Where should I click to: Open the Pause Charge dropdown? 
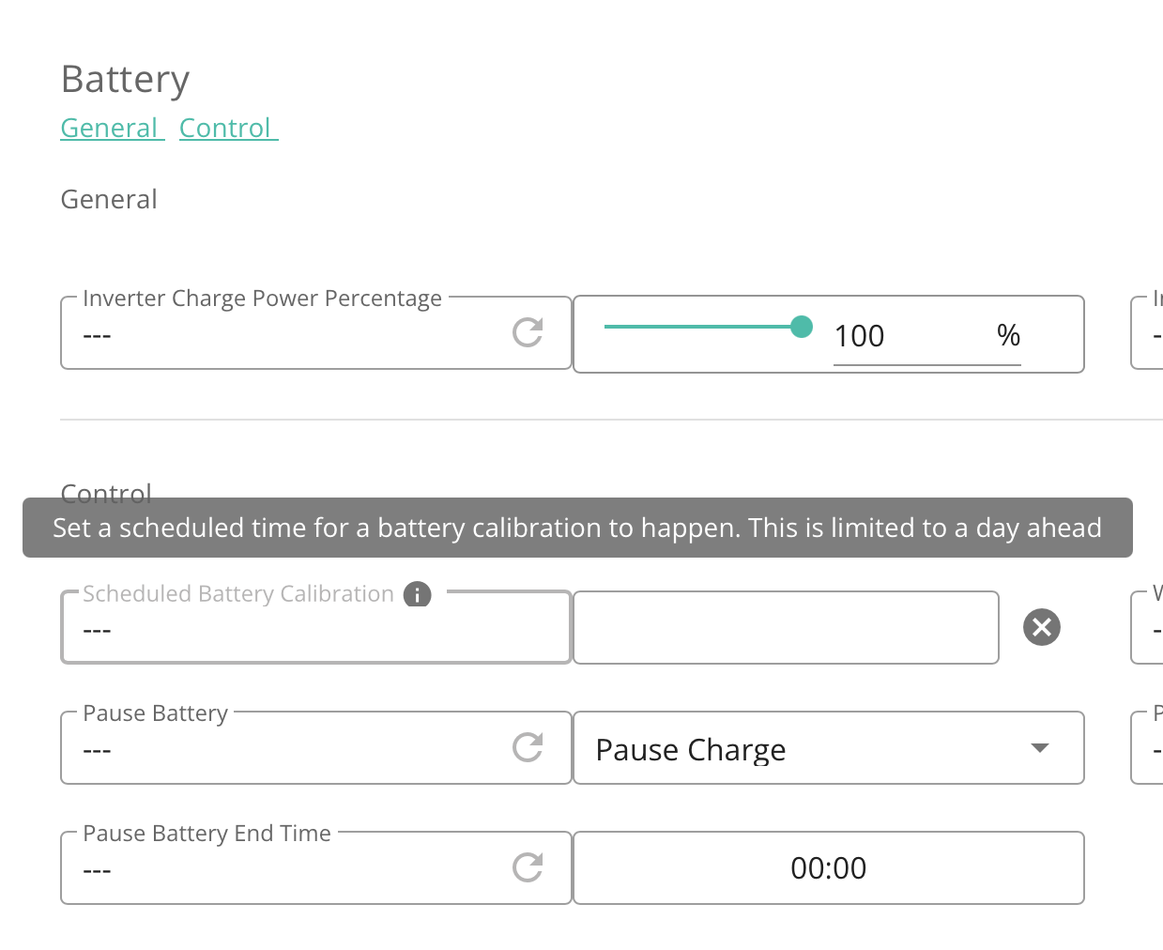[829, 748]
